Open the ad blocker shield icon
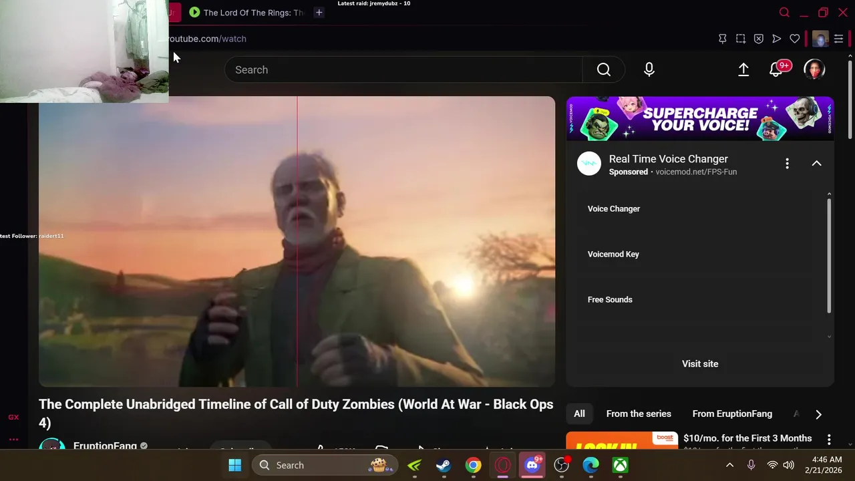The width and height of the screenshot is (855, 481). click(759, 39)
